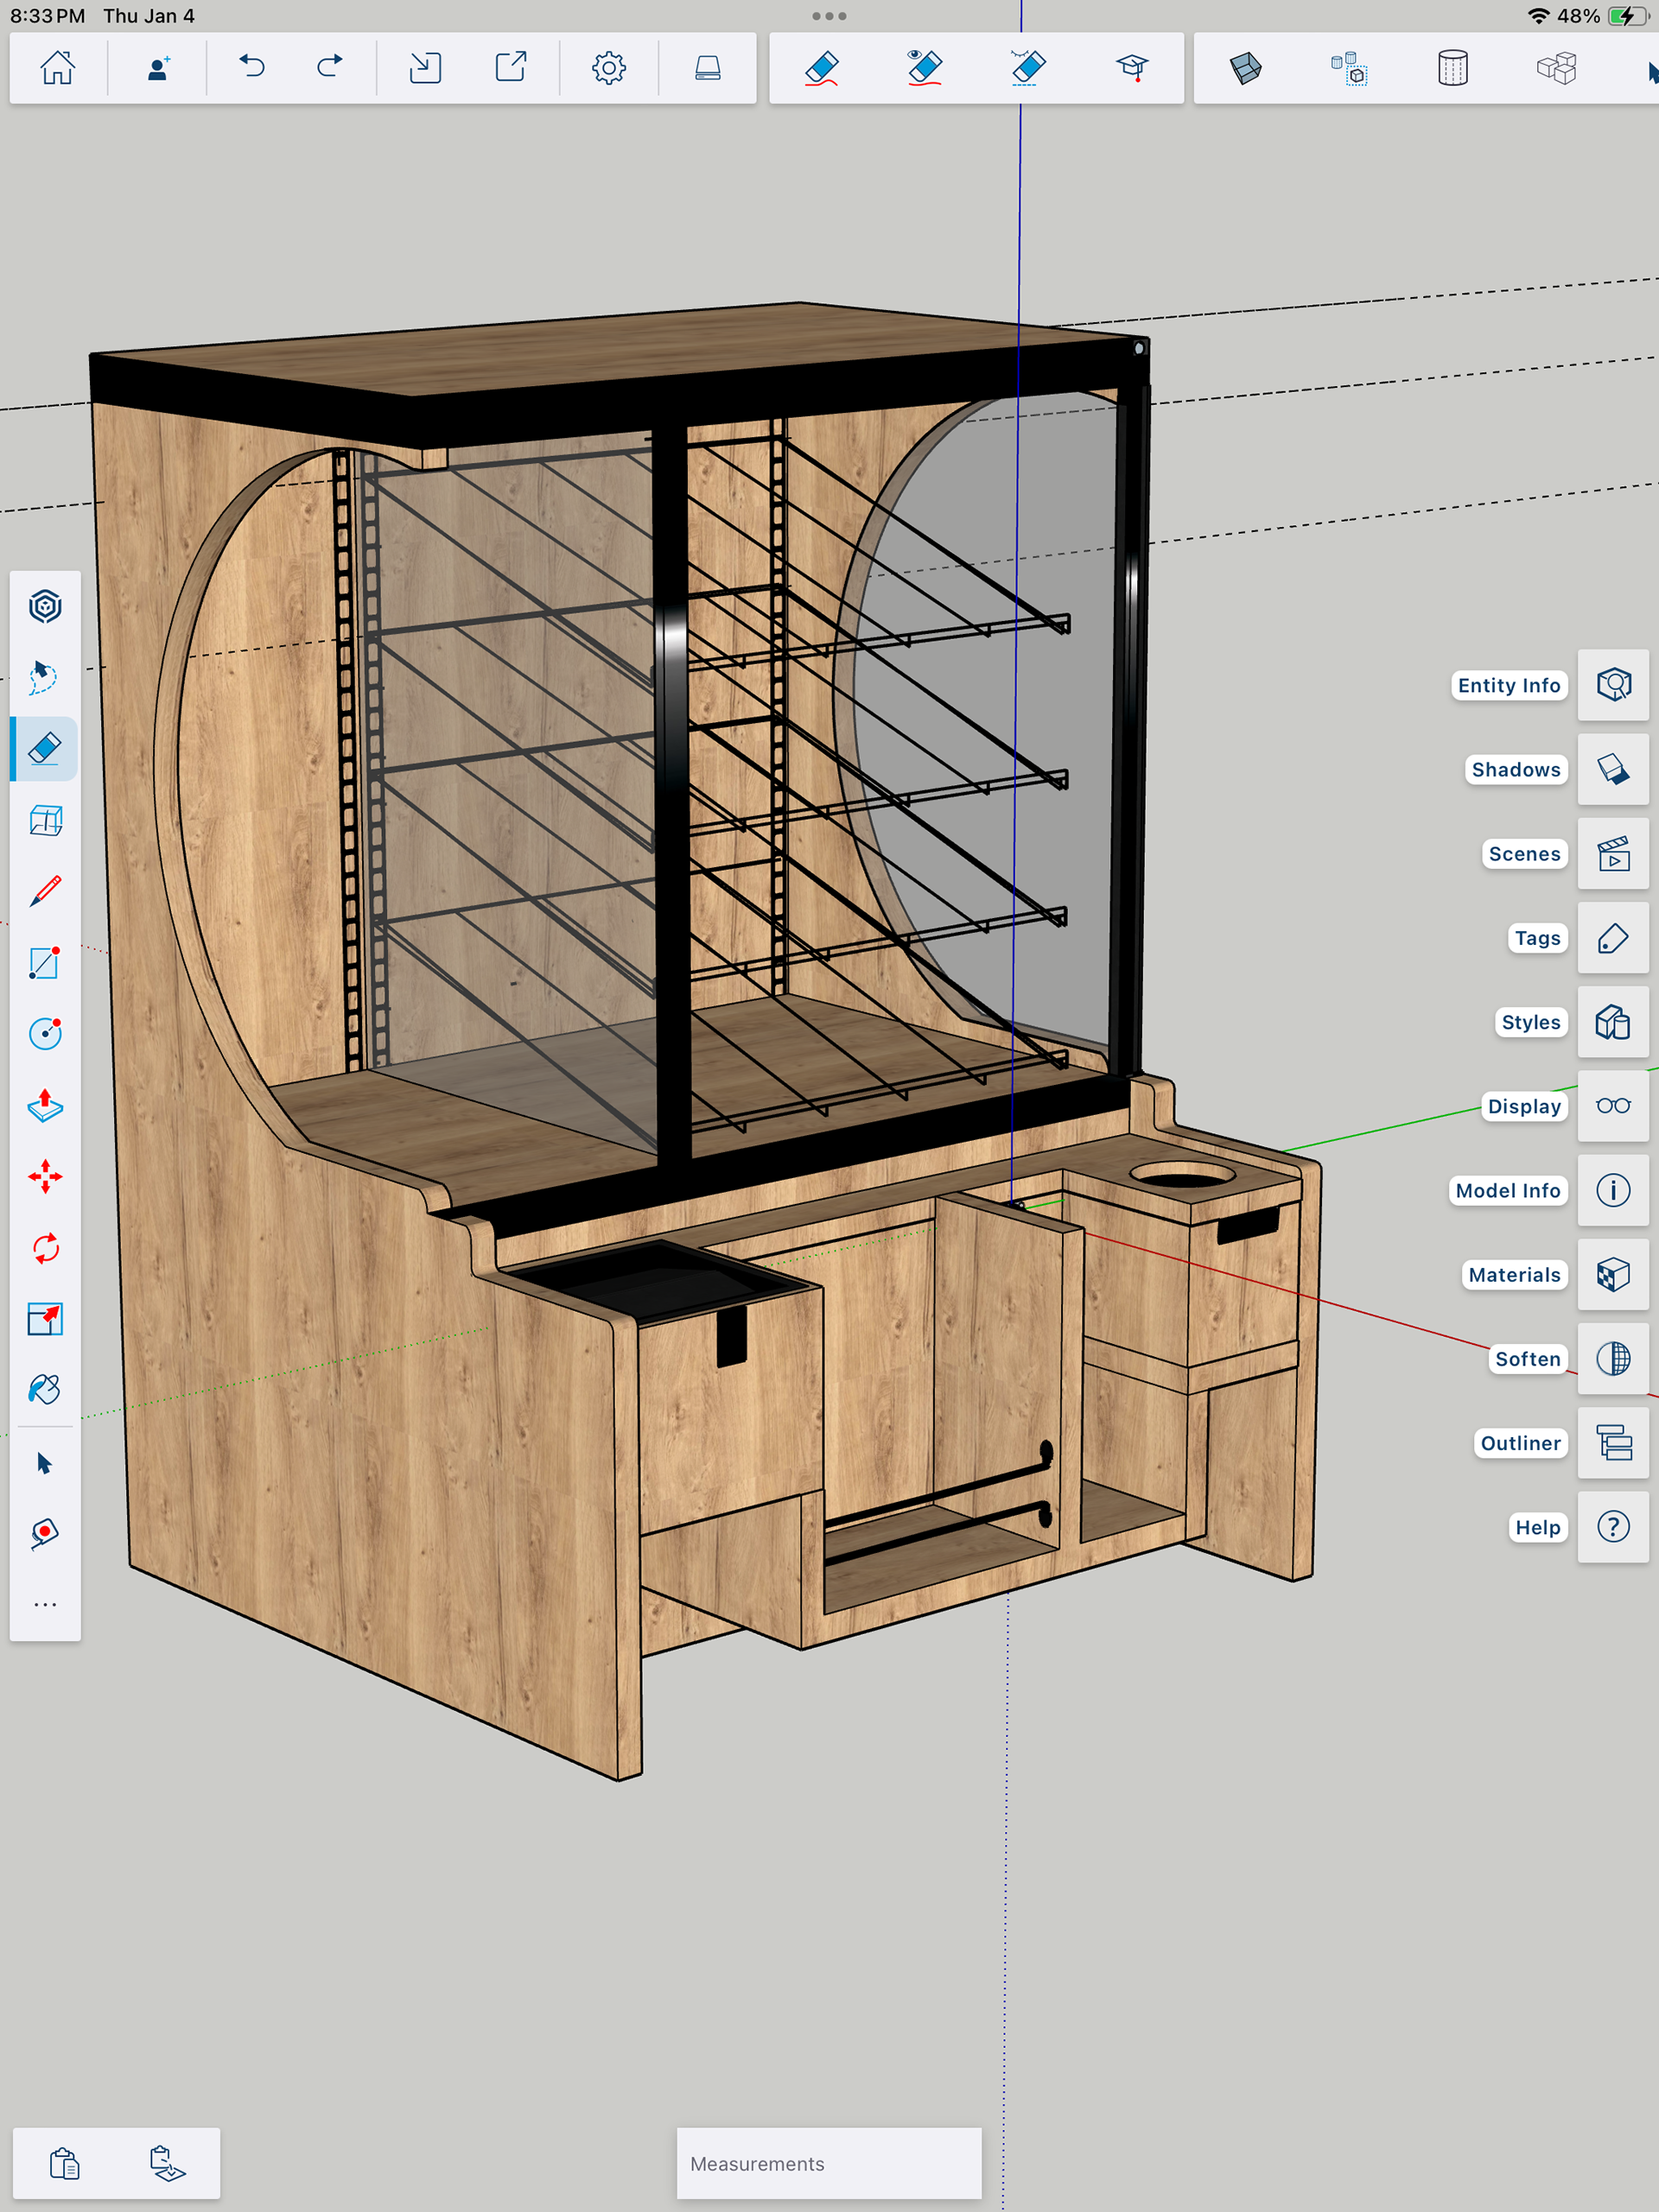Activate the Rotate tool
This screenshot has height=2212, width=1659.
tap(45, 1248)
